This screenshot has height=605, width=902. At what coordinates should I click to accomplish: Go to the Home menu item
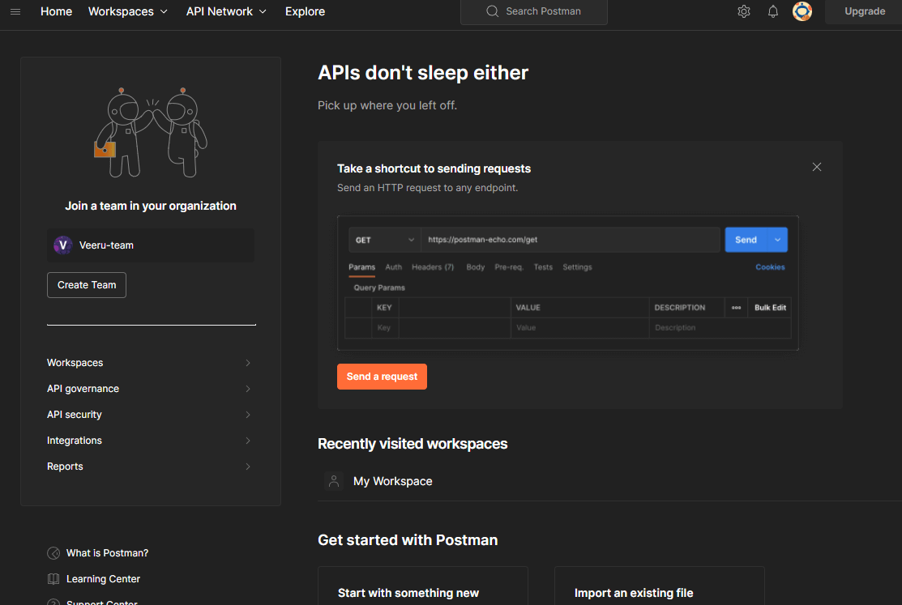pos(56,11)
